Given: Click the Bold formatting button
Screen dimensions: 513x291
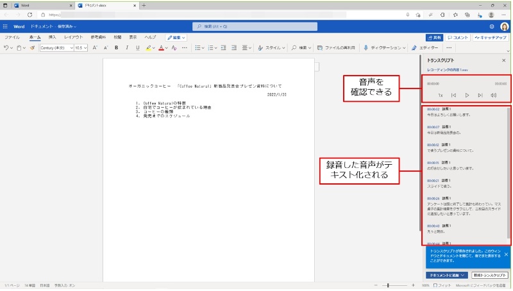Looking at the screenshot, I should click(x=116, y=47).
